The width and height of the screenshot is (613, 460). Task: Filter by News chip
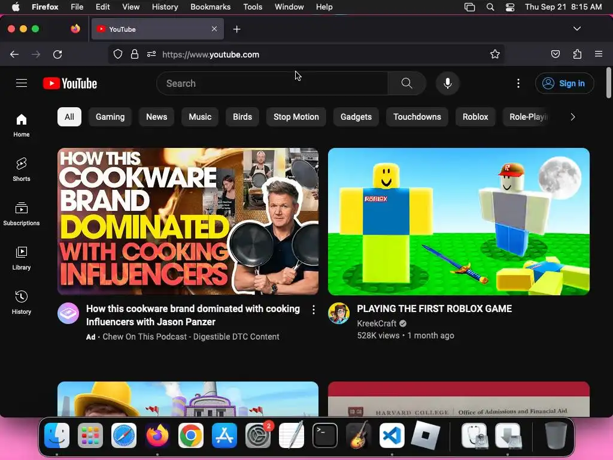(156, 117)
